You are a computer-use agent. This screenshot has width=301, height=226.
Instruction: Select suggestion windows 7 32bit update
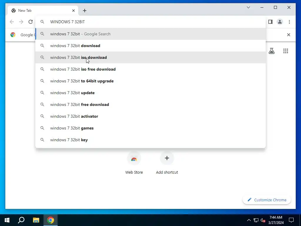150,93
